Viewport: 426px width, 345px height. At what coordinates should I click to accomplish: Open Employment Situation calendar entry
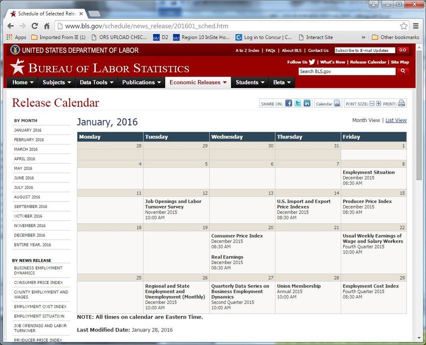click(x=368, y=172)
